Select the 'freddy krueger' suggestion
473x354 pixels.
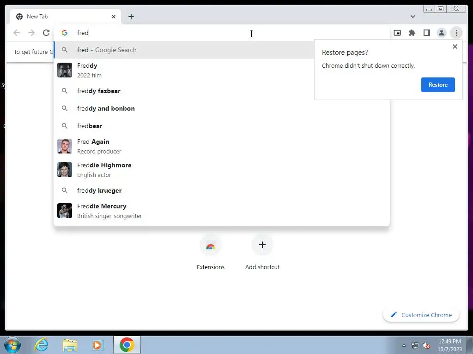pos(222,190)
